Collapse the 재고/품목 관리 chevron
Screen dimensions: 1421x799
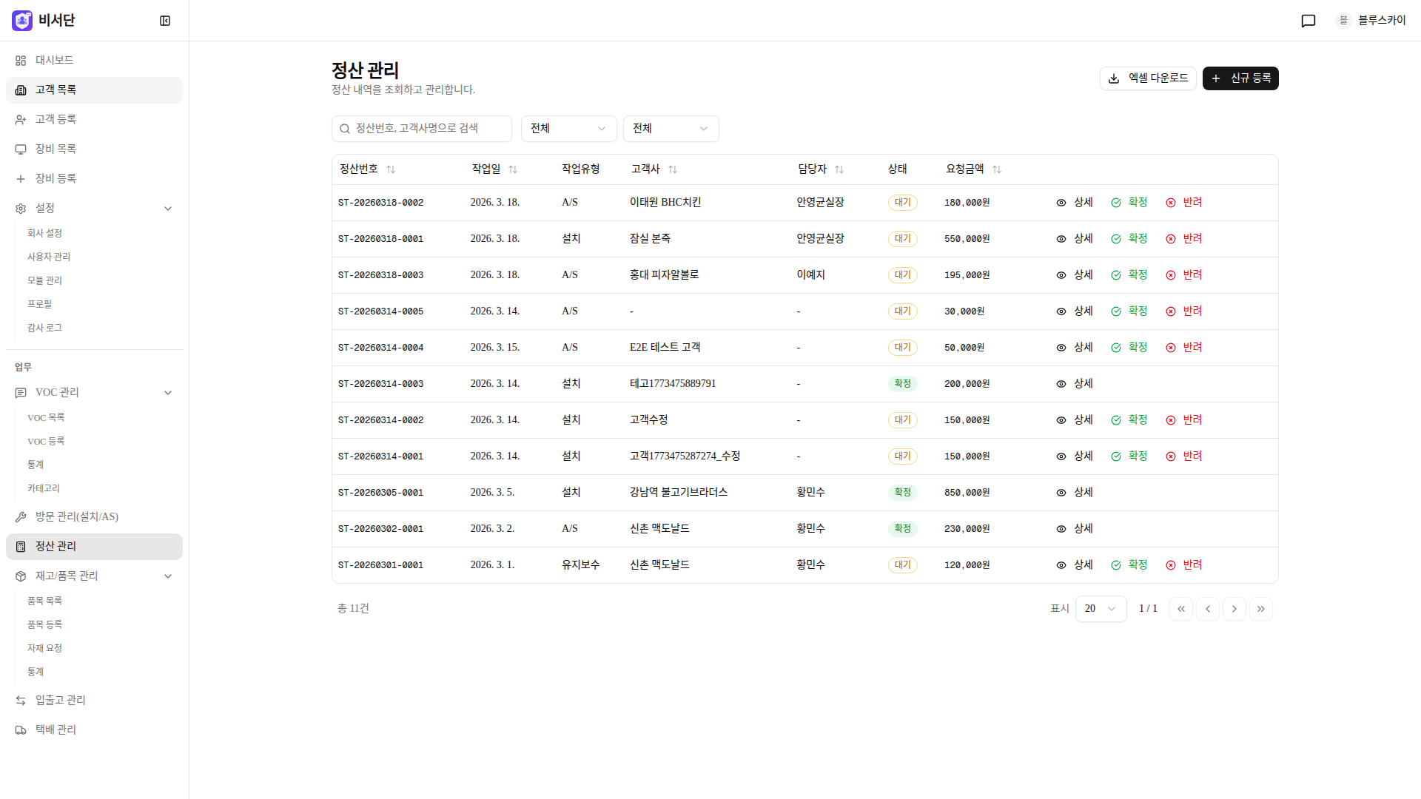(x=168, y=576)
